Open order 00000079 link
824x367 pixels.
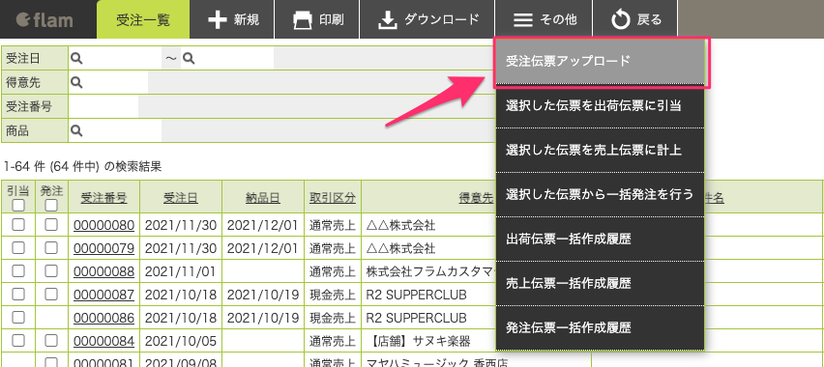pos(103,248)
